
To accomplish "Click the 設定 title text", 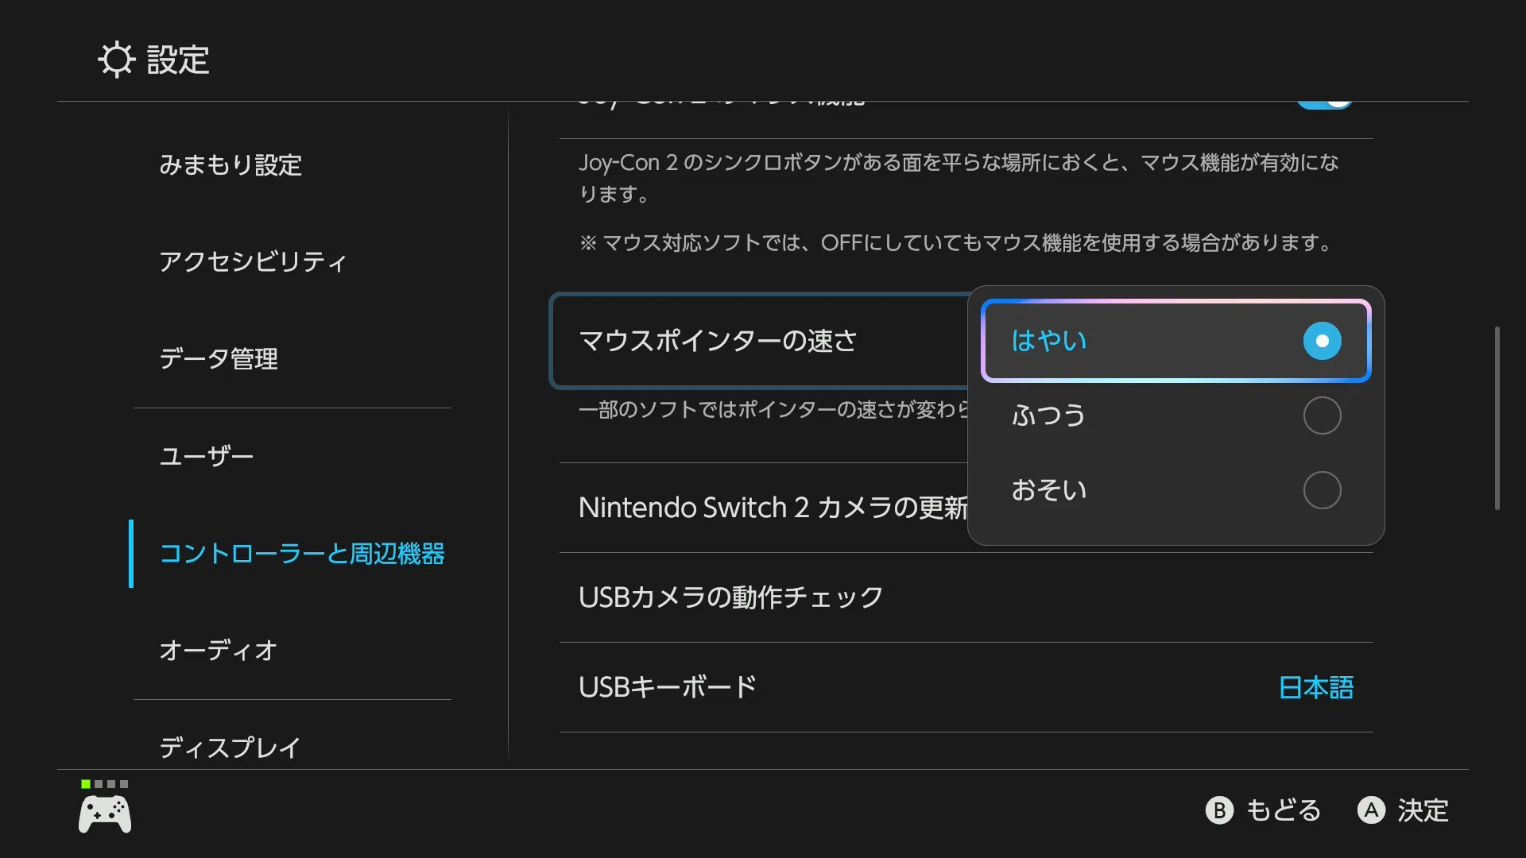I will point(178,60).
